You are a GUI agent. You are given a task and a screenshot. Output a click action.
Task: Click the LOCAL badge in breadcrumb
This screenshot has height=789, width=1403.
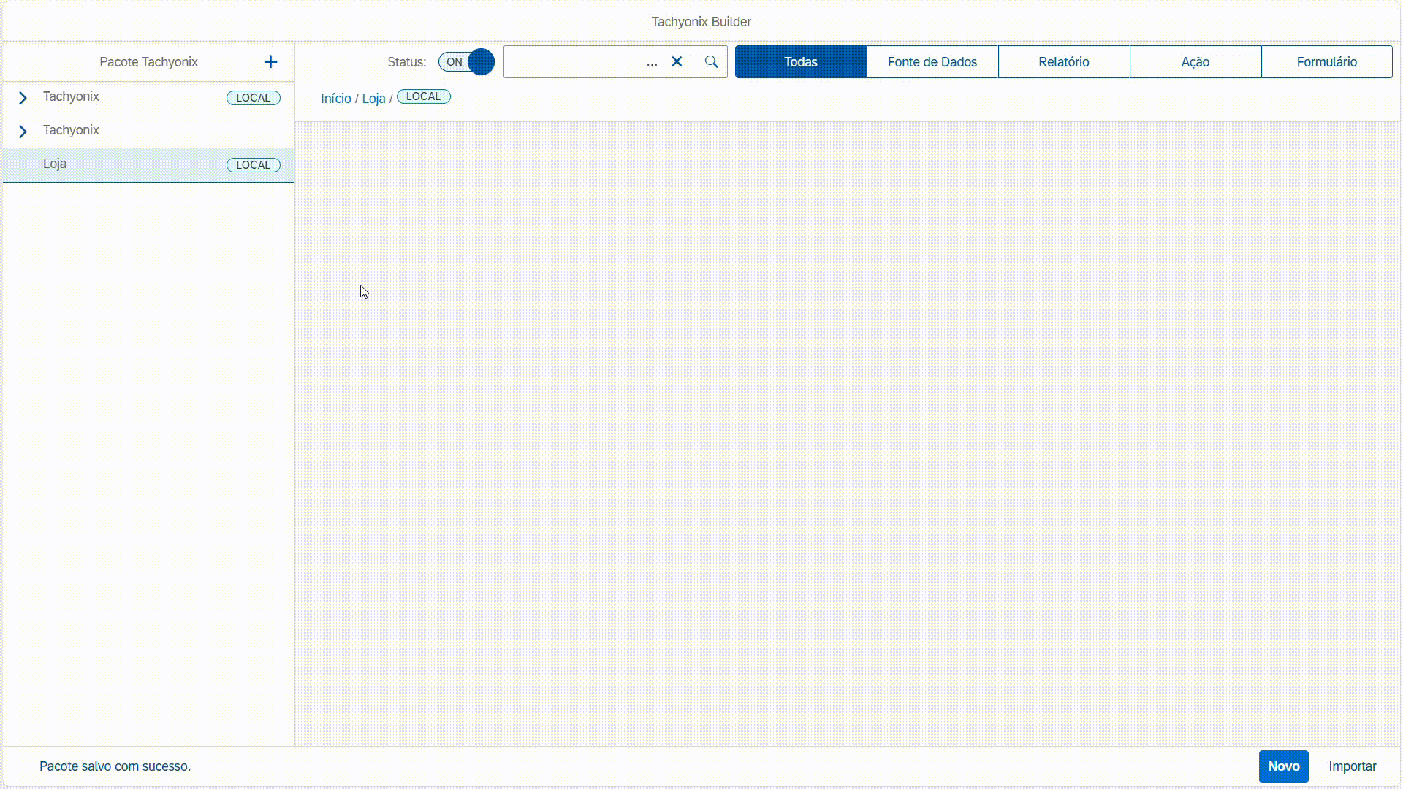[x=423, y=96]
